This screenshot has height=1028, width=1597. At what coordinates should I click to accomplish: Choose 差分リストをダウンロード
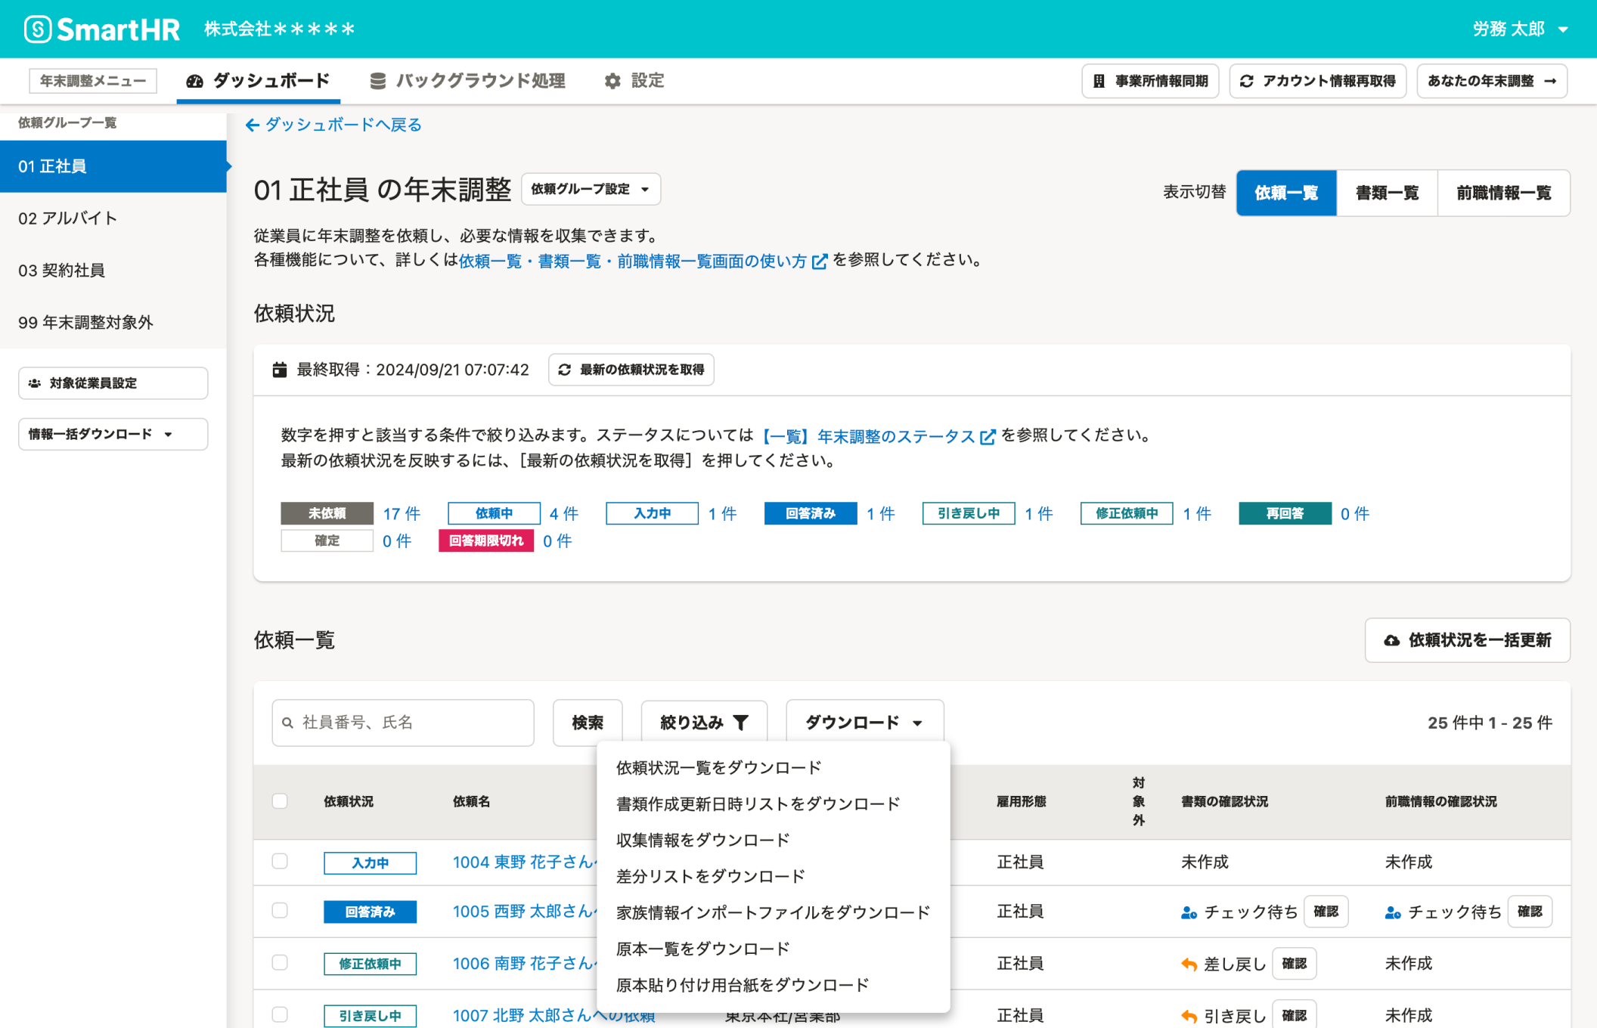(x=773, y=877)
